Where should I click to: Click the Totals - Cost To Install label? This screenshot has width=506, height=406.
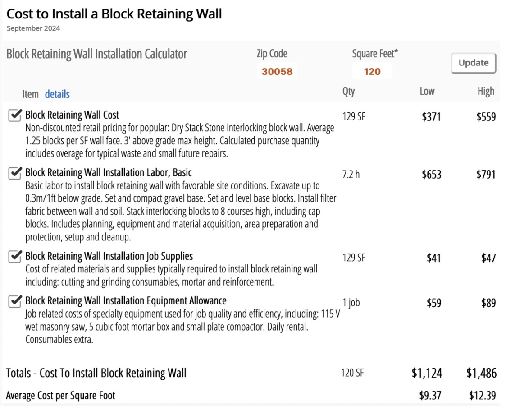click(x=96, y=374)
